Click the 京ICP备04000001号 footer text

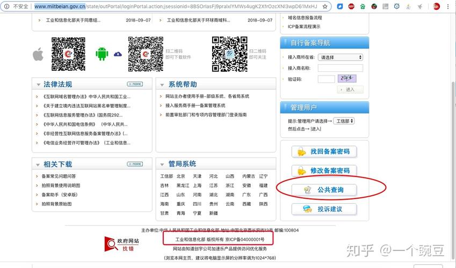click(x=245, y=240)
